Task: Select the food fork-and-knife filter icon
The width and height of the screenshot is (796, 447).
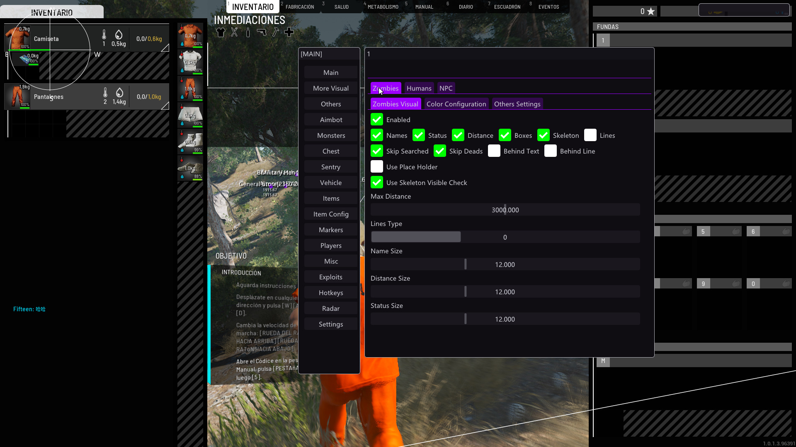Action: 234,32
